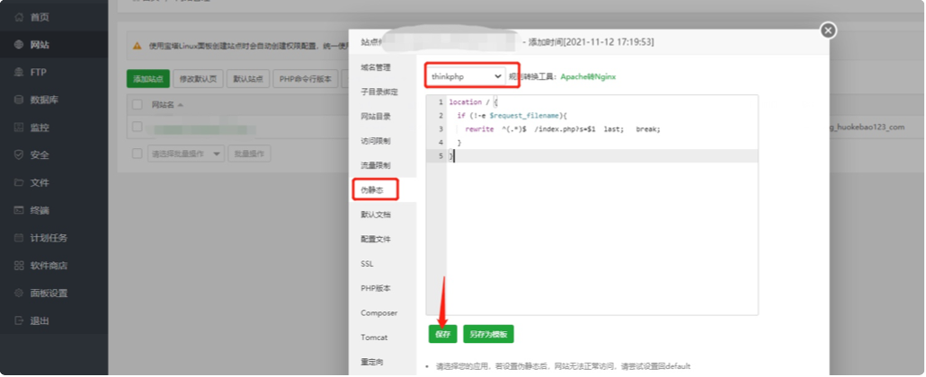The width and height of the screenshot is (926, 377).
Task: Open the 重定向 tab
Action: coord(372,362)
